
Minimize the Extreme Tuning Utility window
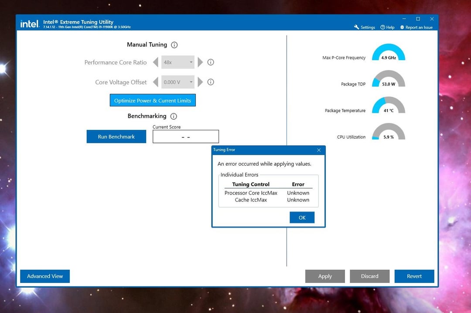coord(404,19)
